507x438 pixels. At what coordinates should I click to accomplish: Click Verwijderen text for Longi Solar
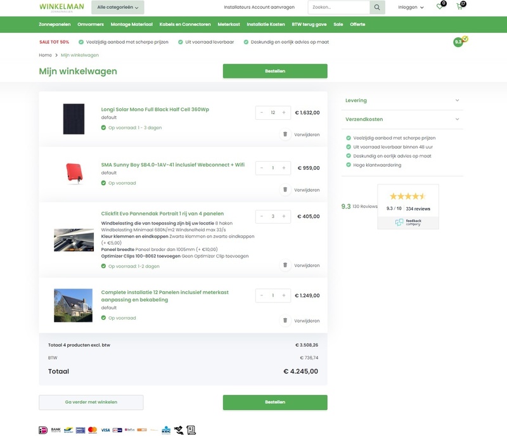307,134
